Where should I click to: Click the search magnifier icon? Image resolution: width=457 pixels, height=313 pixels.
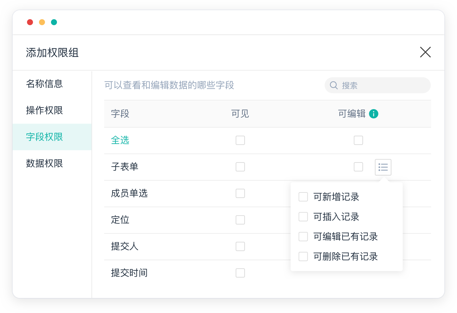(334, 85)
